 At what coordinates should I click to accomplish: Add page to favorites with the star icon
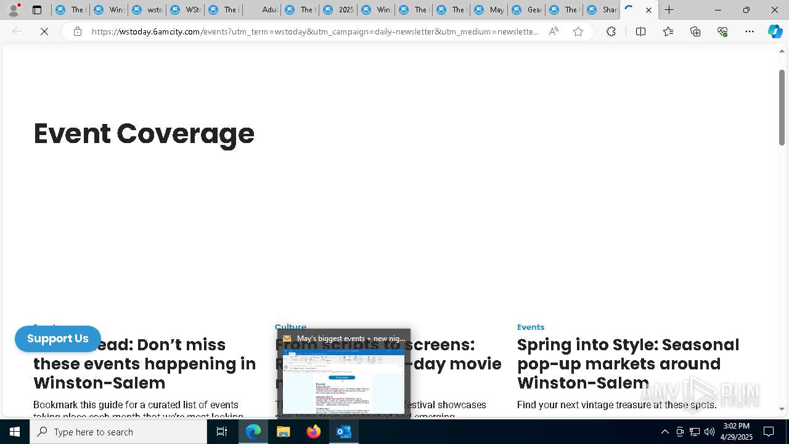pyautogui.click(x=578, y=31)
